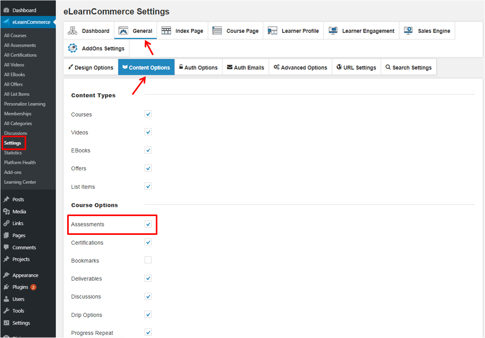Click the Search Settings magnifier icon
The width and height of the screenshot is (485, 338).
(x=388, y=67)
